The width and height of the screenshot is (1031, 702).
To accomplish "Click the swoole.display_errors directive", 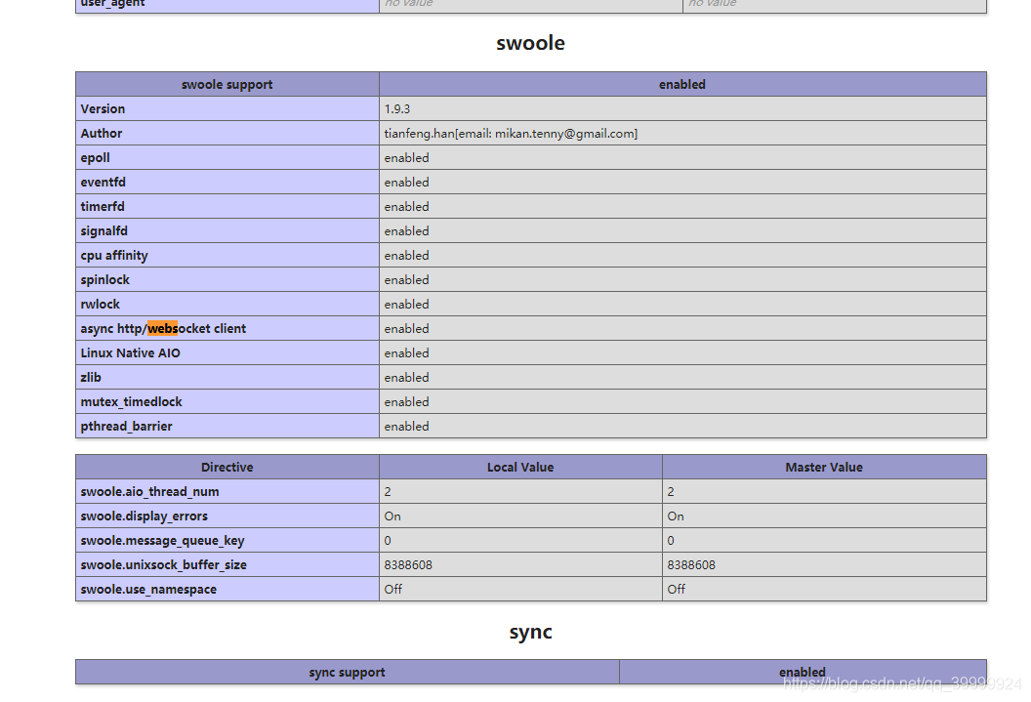I will pyautogui.click(x=144, y=516).
